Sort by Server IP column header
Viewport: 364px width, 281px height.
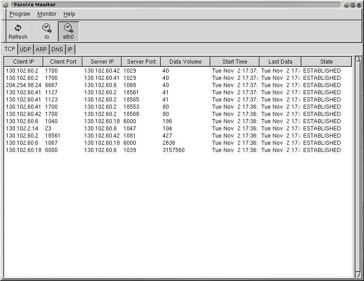click(x=102, y=62)
